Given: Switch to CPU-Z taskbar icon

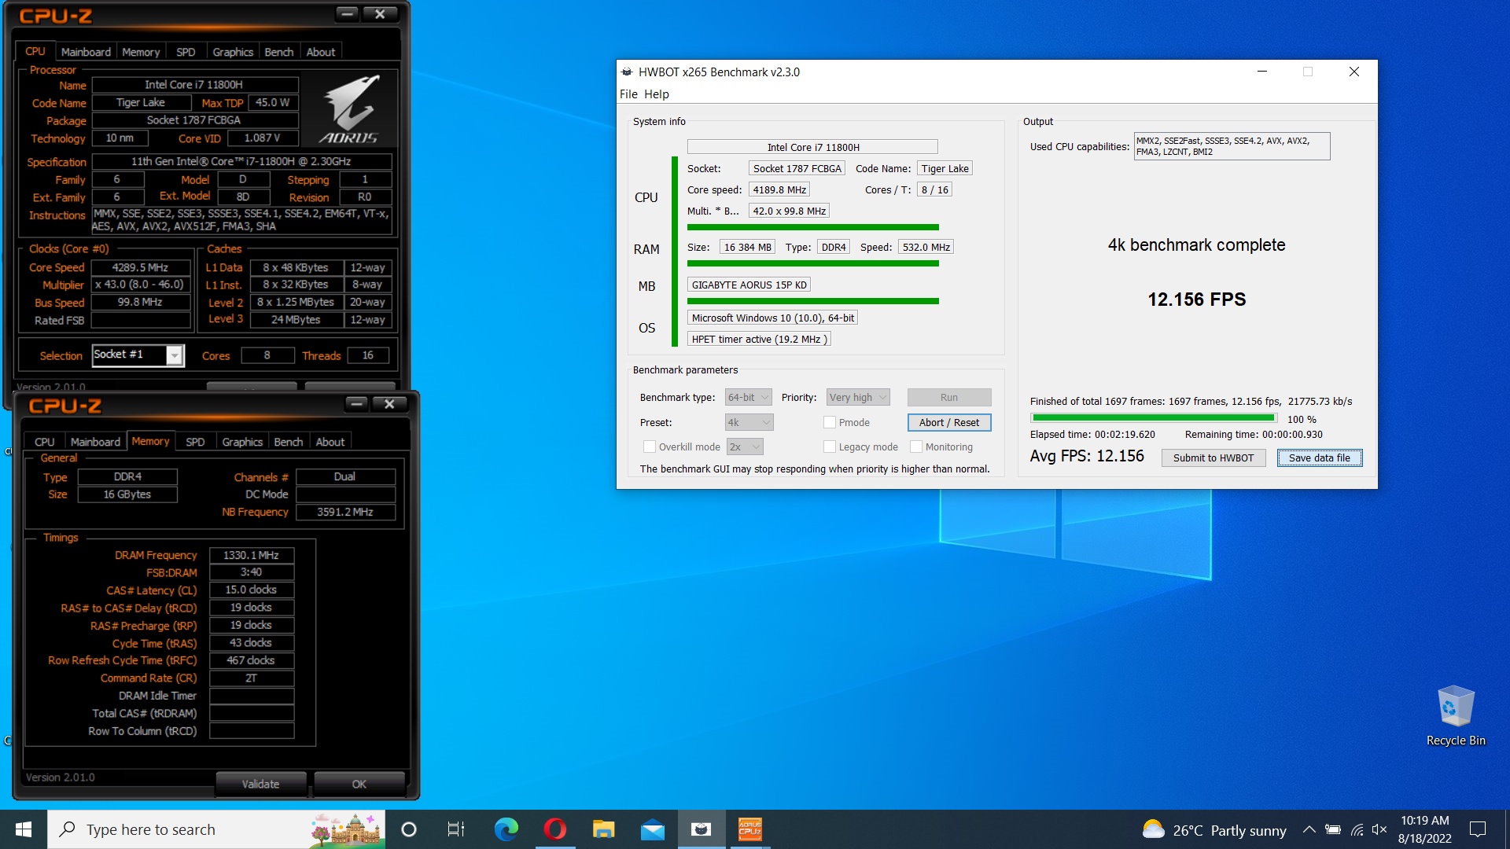Looking at the screenshot, I should tap(749, 829).
